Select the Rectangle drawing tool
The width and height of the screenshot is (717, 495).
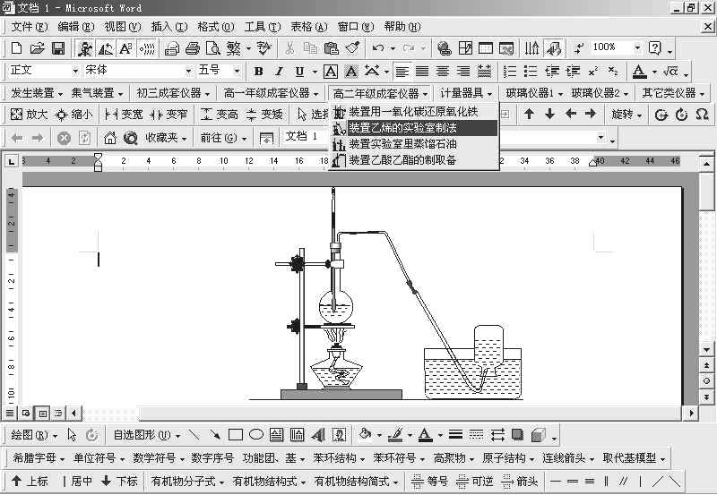[236, 435]
